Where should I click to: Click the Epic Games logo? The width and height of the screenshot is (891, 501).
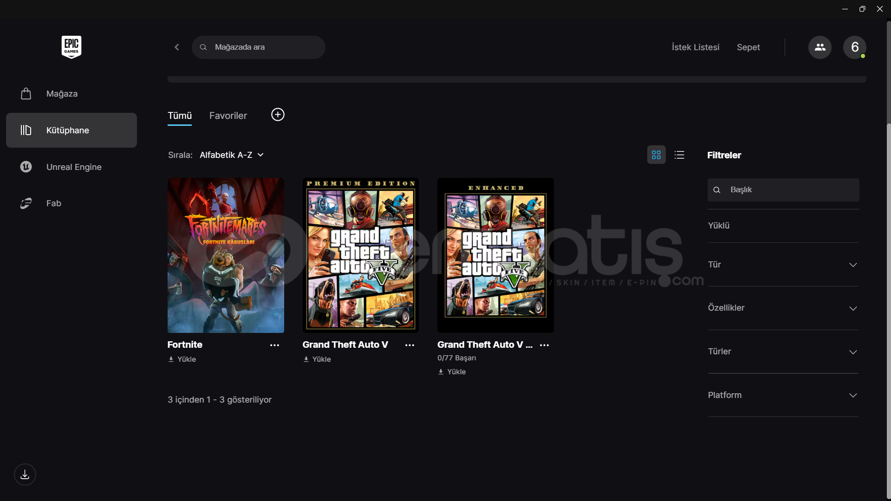click(71, 47)
